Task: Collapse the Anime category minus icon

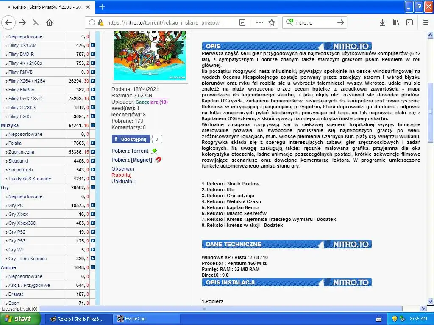Action: tap(92, 267)
